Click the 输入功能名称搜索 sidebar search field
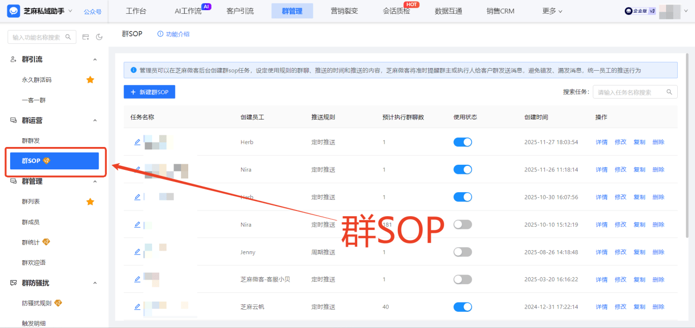 37,37
